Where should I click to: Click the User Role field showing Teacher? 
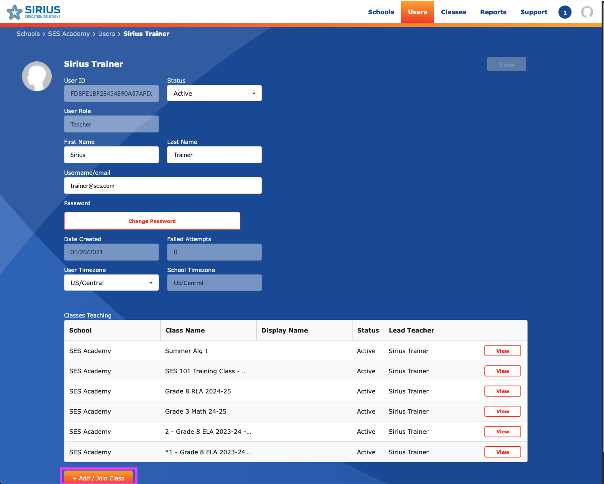pos(111,124)
